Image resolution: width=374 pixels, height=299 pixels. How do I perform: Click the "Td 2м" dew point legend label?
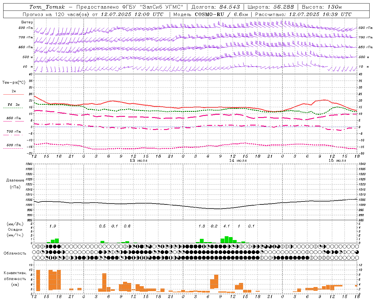click(x=14, y=105)
